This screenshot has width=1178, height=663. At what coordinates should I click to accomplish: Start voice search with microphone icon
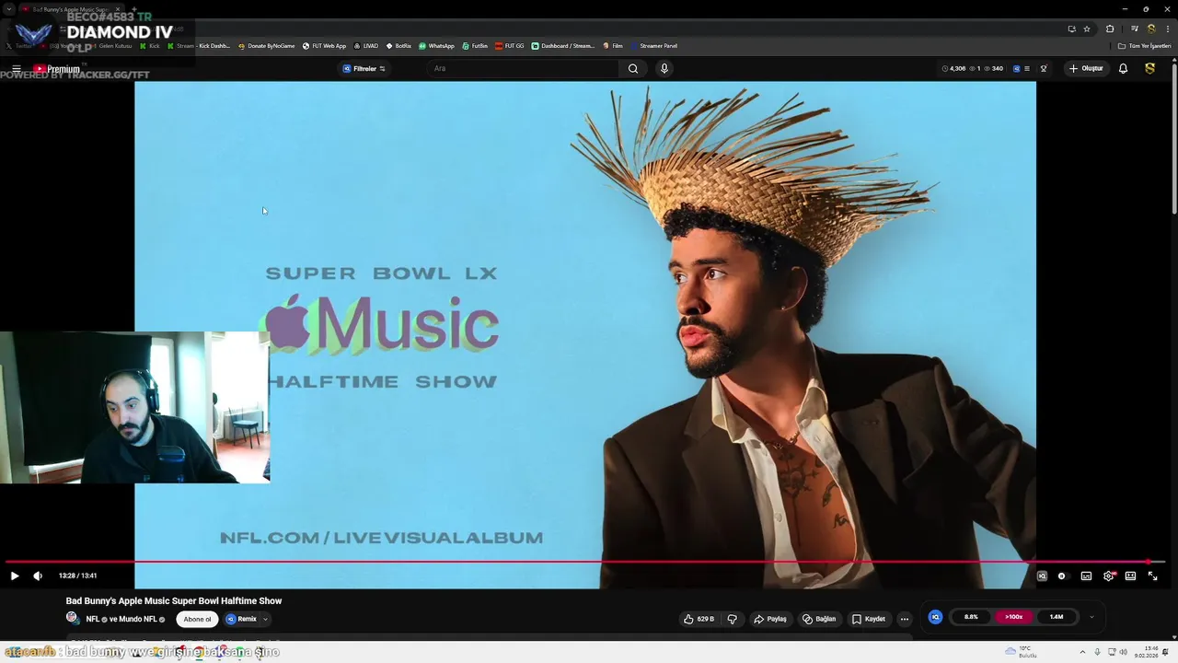tap(664, 68)
